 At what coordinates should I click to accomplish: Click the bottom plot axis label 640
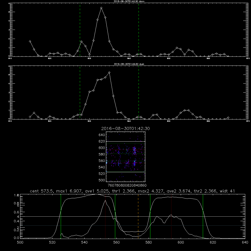[245, 242]
